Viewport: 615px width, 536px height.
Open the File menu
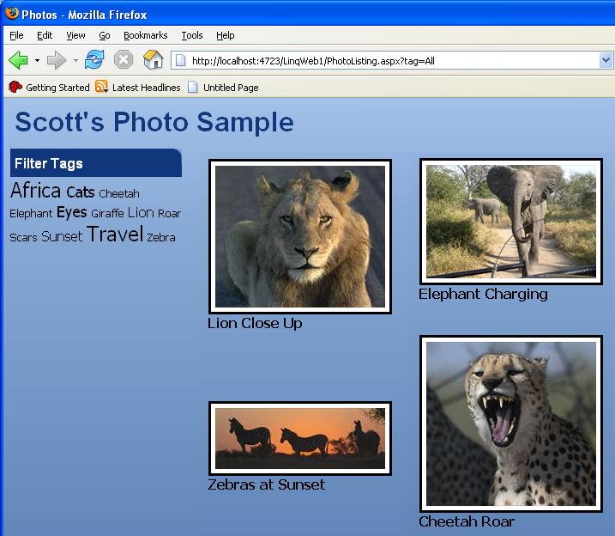click(x=16, y=35)
